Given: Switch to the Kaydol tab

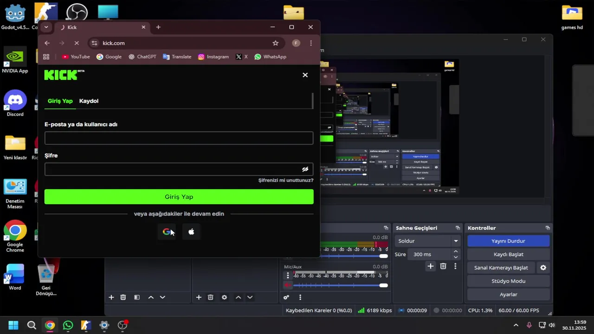Looking at the screenshot, I should pyautogui.click(x=89, y=101).
